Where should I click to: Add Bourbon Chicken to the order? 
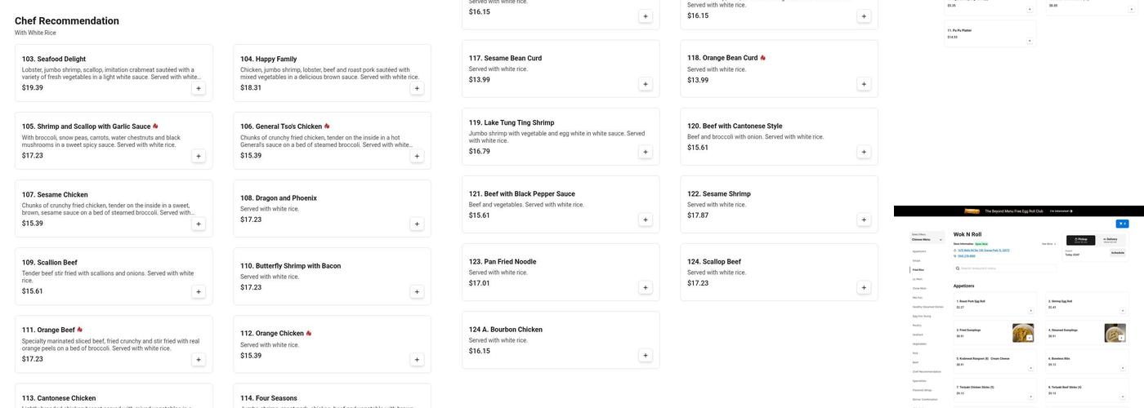coord(646,355)
